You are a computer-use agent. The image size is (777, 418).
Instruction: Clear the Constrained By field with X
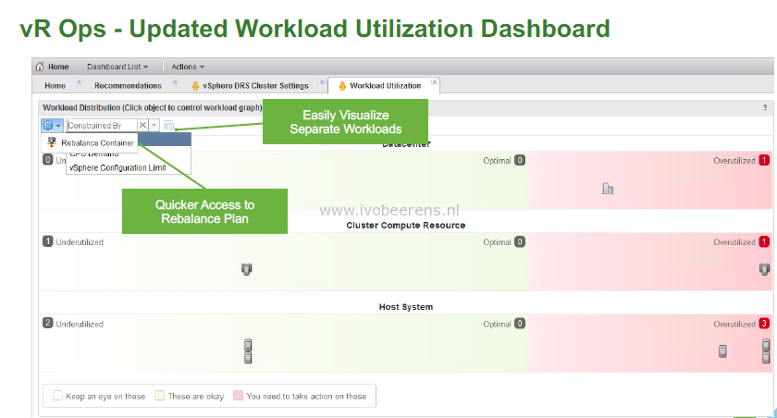[142, 125]
